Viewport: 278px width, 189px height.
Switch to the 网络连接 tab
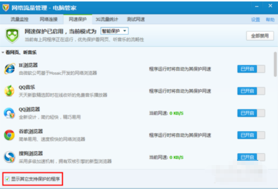coord(48,19)
